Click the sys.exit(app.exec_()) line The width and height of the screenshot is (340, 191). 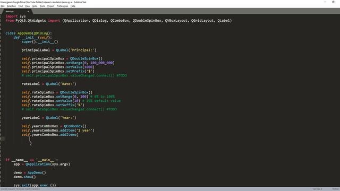(x=35, y=185)
